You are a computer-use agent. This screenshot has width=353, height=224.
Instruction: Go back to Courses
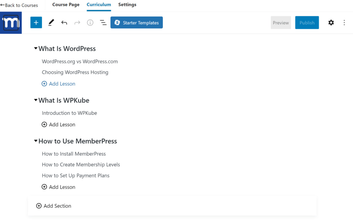tap(19, 5)
